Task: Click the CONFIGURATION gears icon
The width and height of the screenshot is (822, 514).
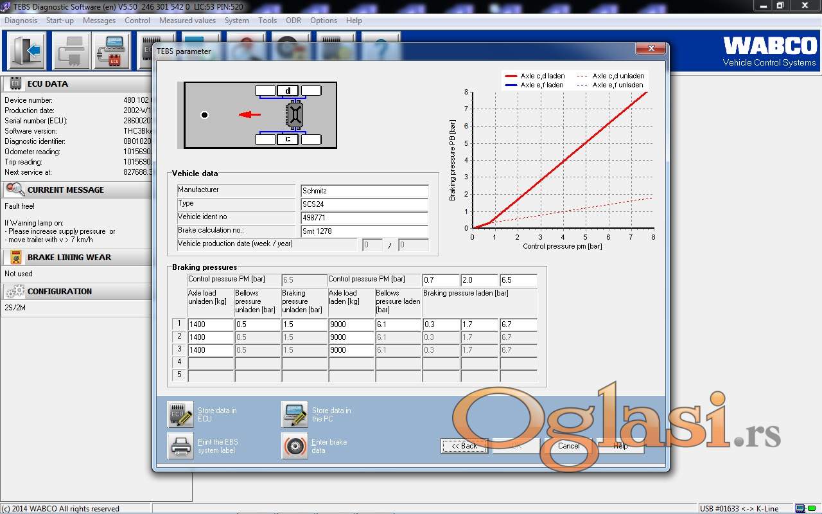Action: tap(14, 291)
